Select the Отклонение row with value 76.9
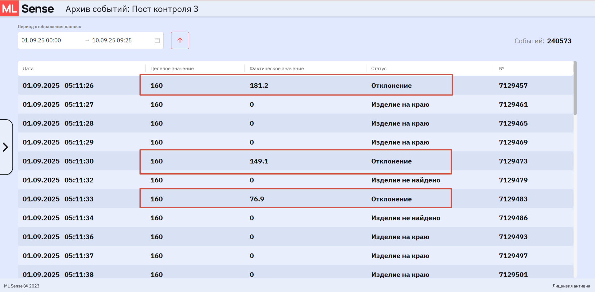This screenshot has width=595, height=292. click(295, 199)
